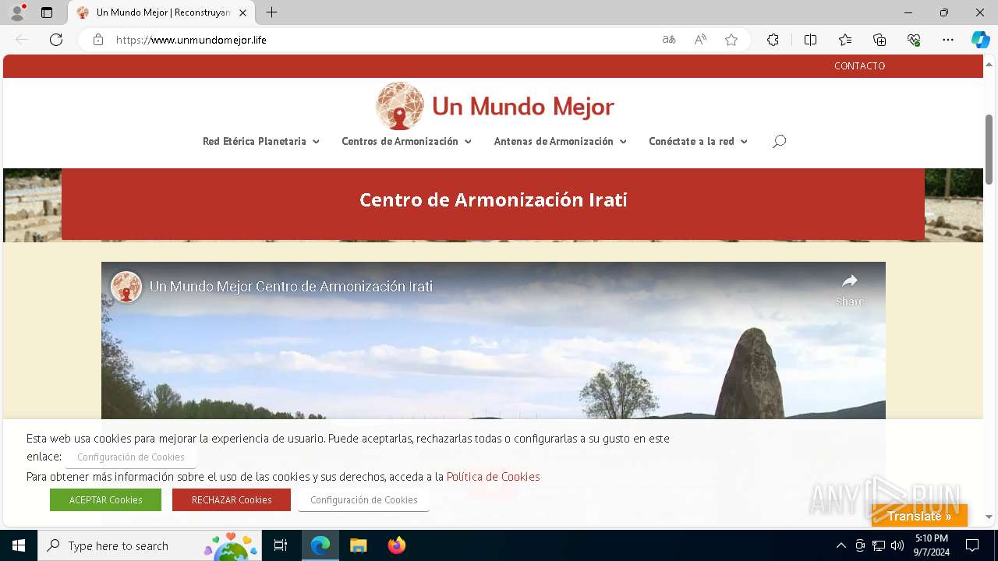Open the Collections icon
Screen dimensions: 998x561
[879, 40]
